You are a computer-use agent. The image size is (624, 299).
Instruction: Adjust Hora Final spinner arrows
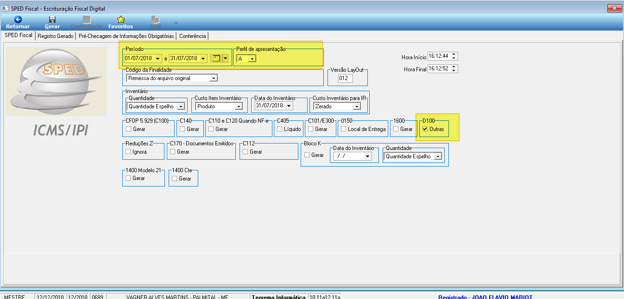click(454, 69)
